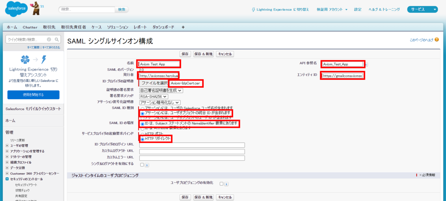The image size is (446, 201).
Task: Click the ヘルプ & トレーニング link
Action: pyautogui.click(x=384, y=10)
